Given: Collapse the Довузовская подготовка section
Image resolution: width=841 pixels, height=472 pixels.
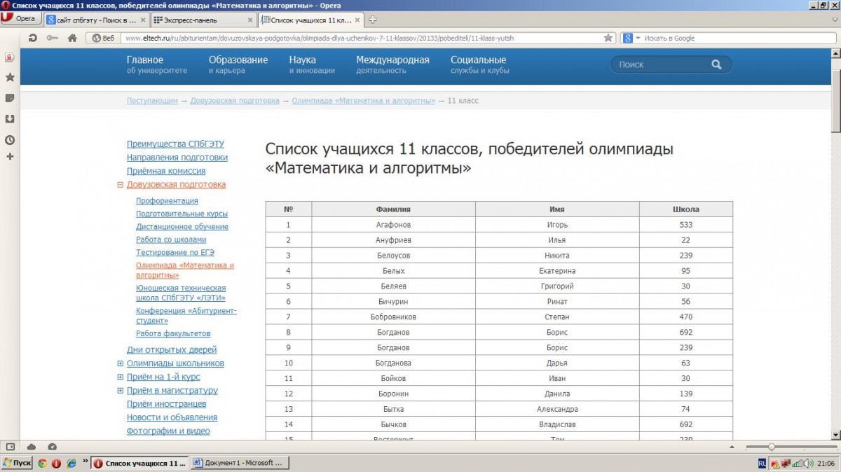Looking at the screenshot, I should (x=121, y=185).
